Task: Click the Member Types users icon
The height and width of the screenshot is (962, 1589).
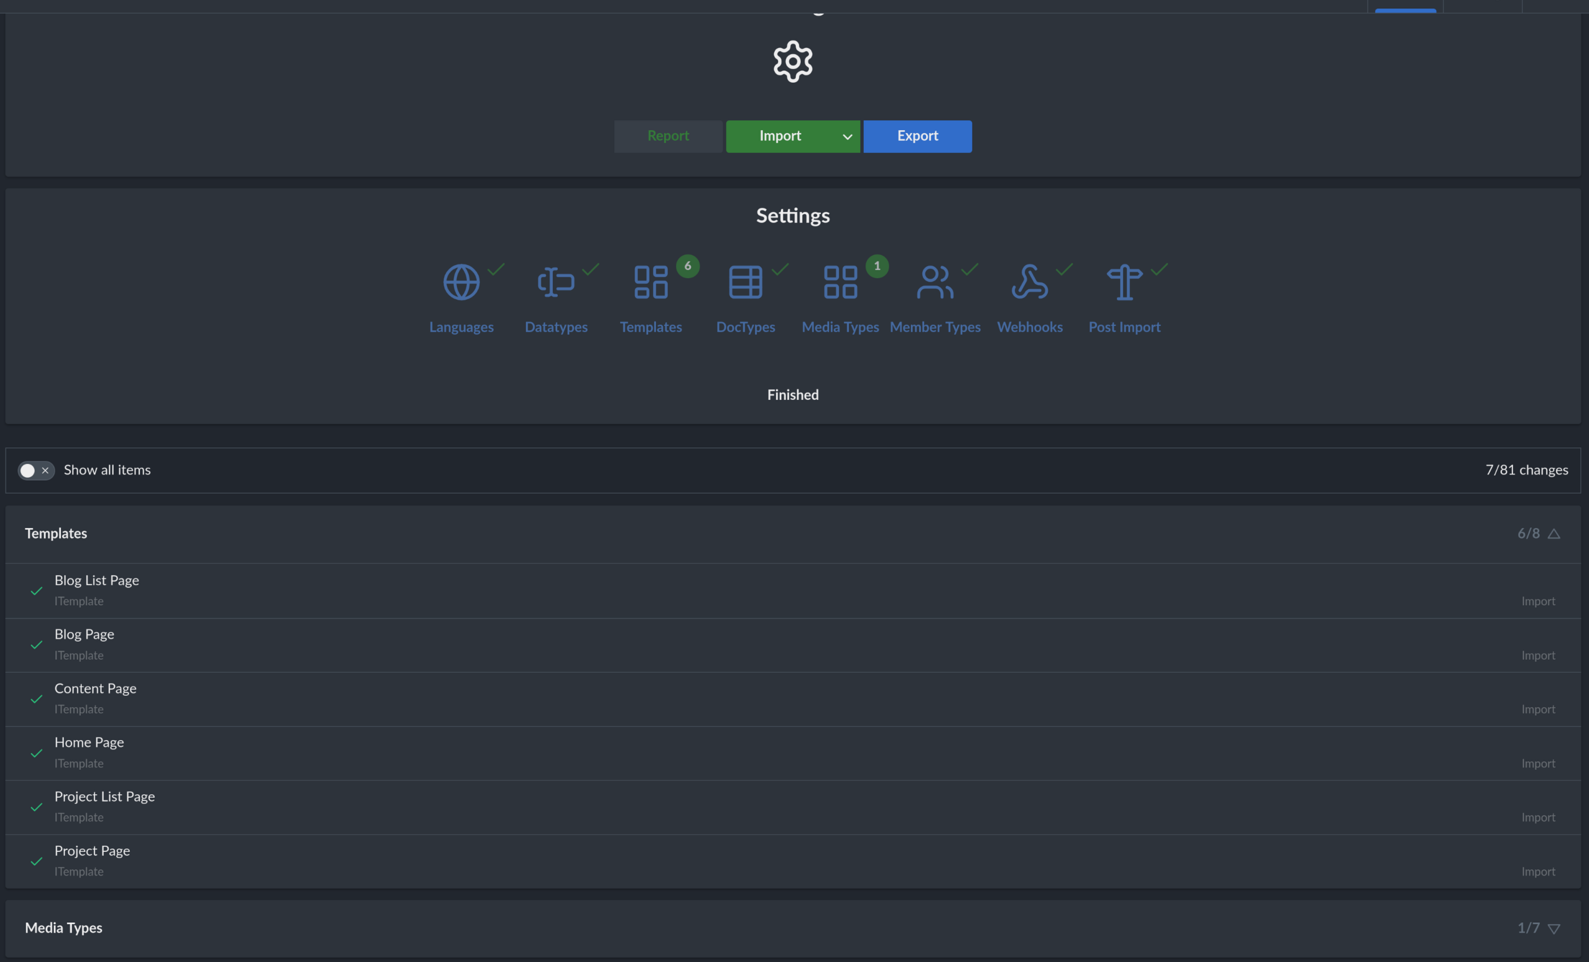Action: coord(935,282)
